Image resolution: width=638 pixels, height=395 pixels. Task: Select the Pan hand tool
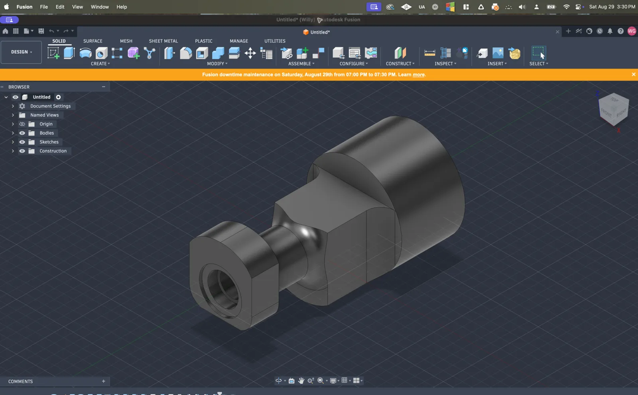point(301,381)
